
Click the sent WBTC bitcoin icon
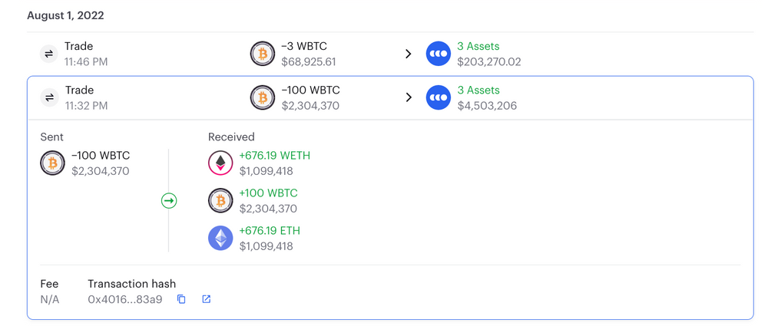pyautogui.click(x=53, y=163)
